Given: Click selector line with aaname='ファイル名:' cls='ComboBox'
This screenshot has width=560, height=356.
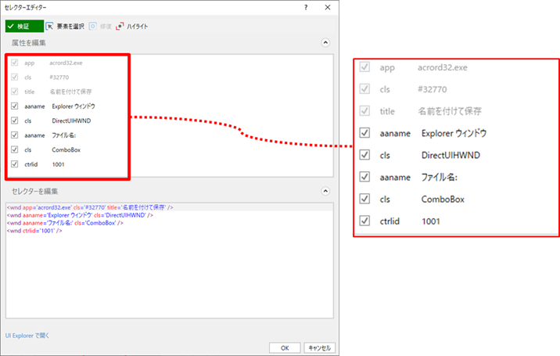Looking at the screenshot, I should pos(65,223).
